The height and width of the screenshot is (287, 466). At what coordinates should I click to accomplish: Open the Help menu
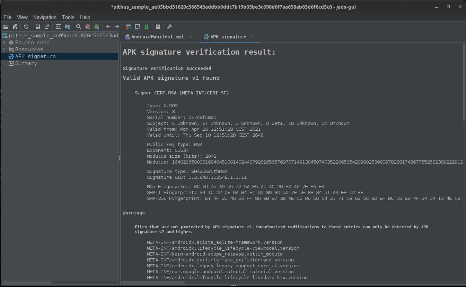tap(85, 17)
